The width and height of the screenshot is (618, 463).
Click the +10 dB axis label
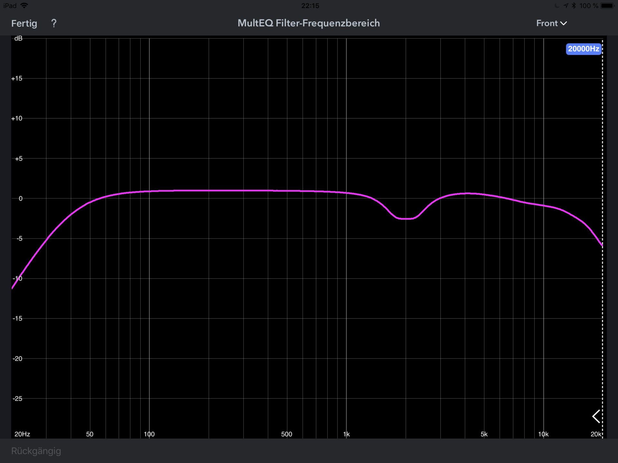17,118
